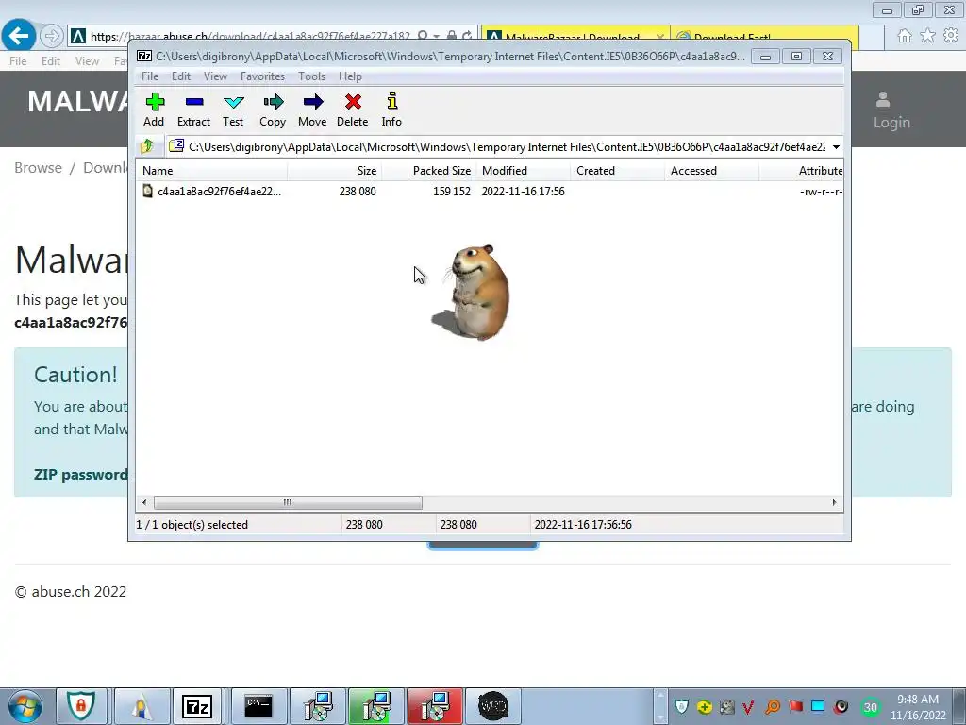The height and width of the screenshot is (725, 966).
Task: Sort by Modified column header
Action: click(x=523, y=171)
